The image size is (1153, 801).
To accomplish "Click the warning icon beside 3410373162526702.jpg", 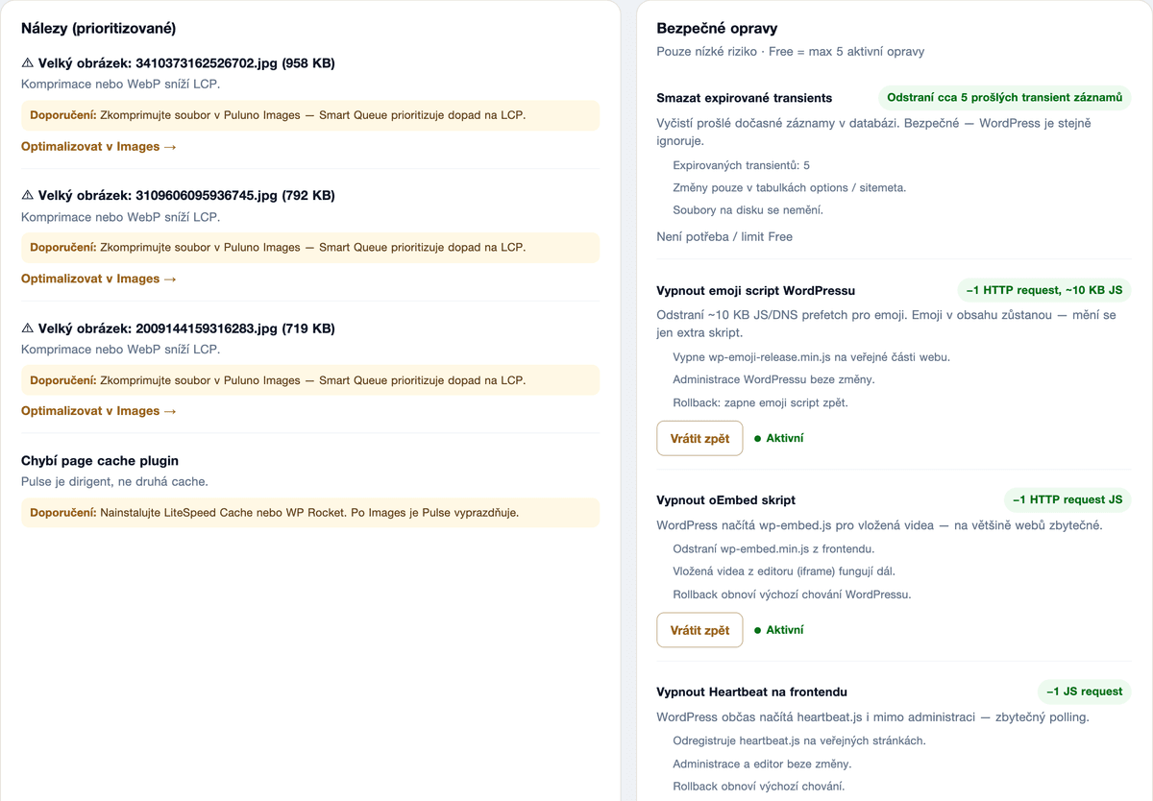I will click(28, 63).
